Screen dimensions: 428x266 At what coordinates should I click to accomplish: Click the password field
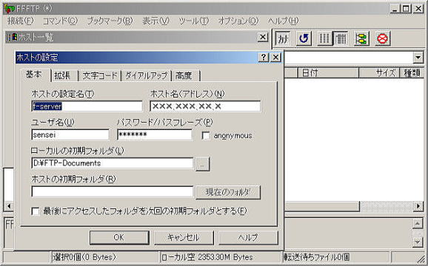(155, 134)
